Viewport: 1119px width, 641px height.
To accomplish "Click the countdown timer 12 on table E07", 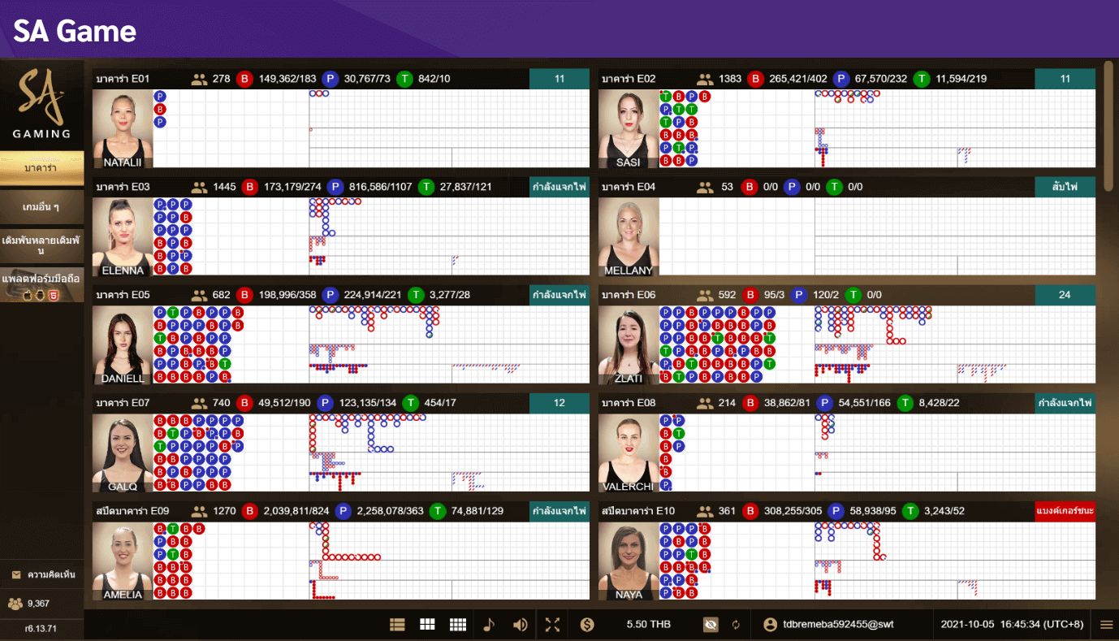I will pos(559,403).
